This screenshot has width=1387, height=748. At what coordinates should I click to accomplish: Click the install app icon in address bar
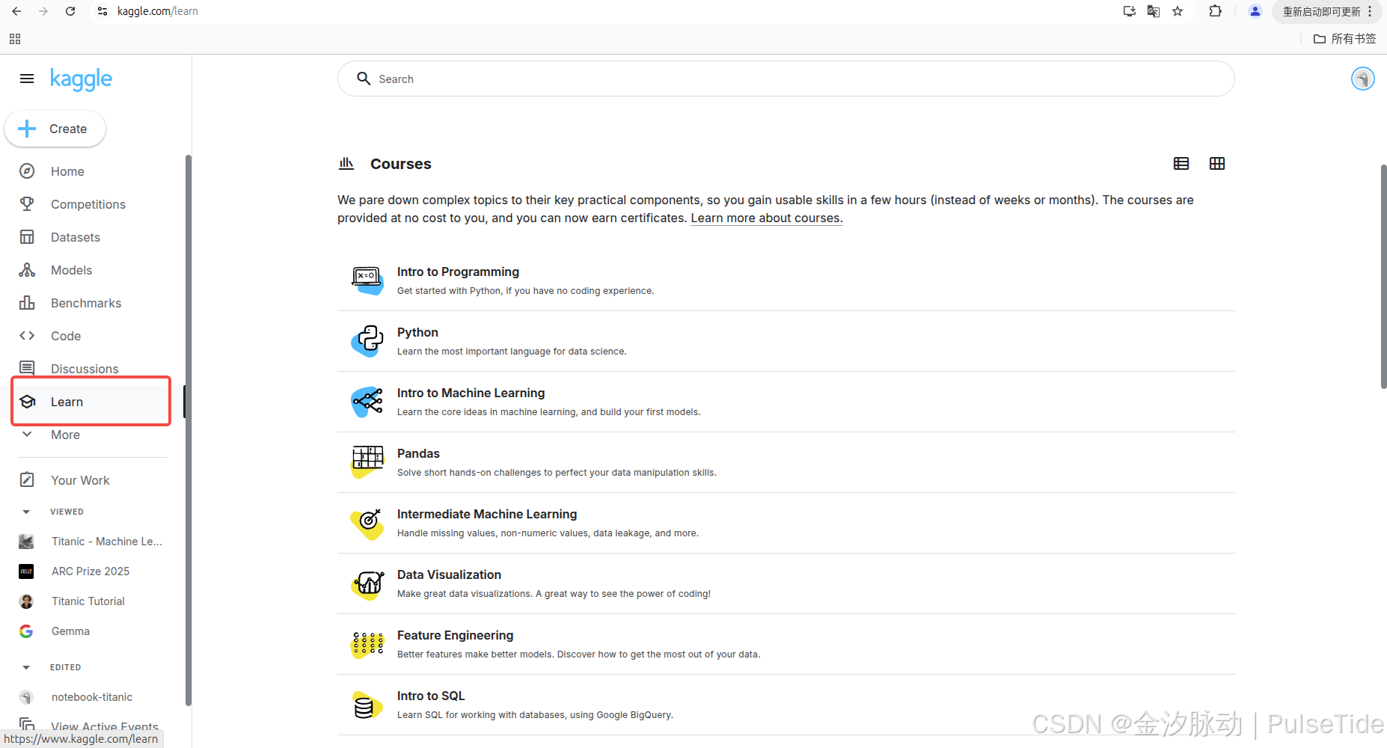1130,11
